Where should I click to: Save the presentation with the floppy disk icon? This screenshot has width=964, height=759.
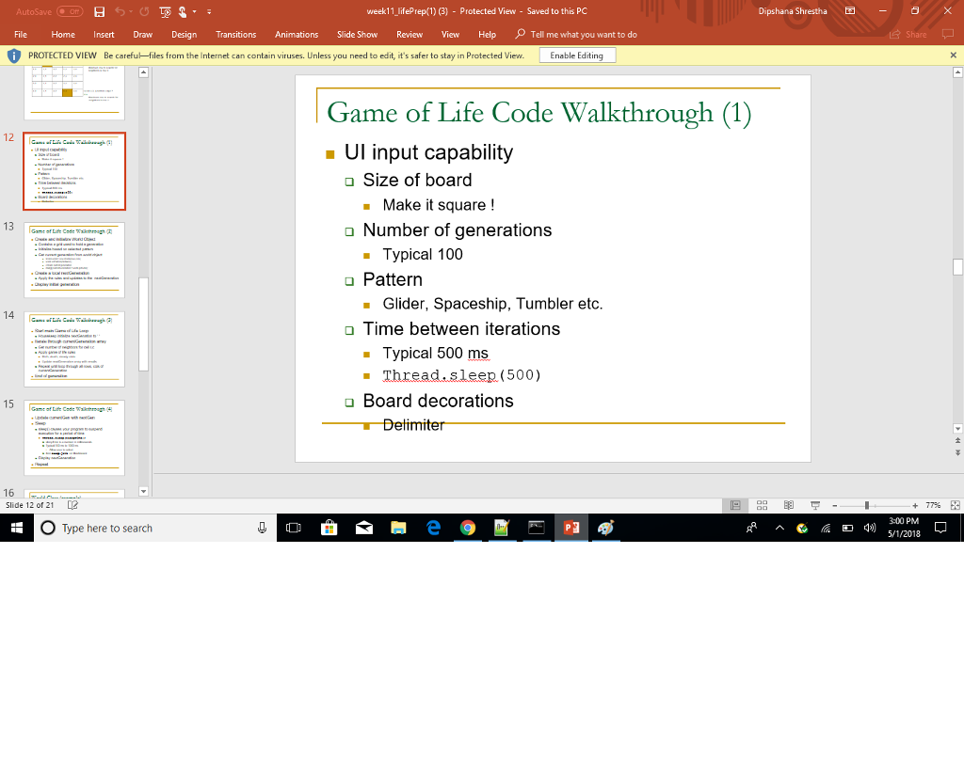pyautogui.click(x=99, y=11)
